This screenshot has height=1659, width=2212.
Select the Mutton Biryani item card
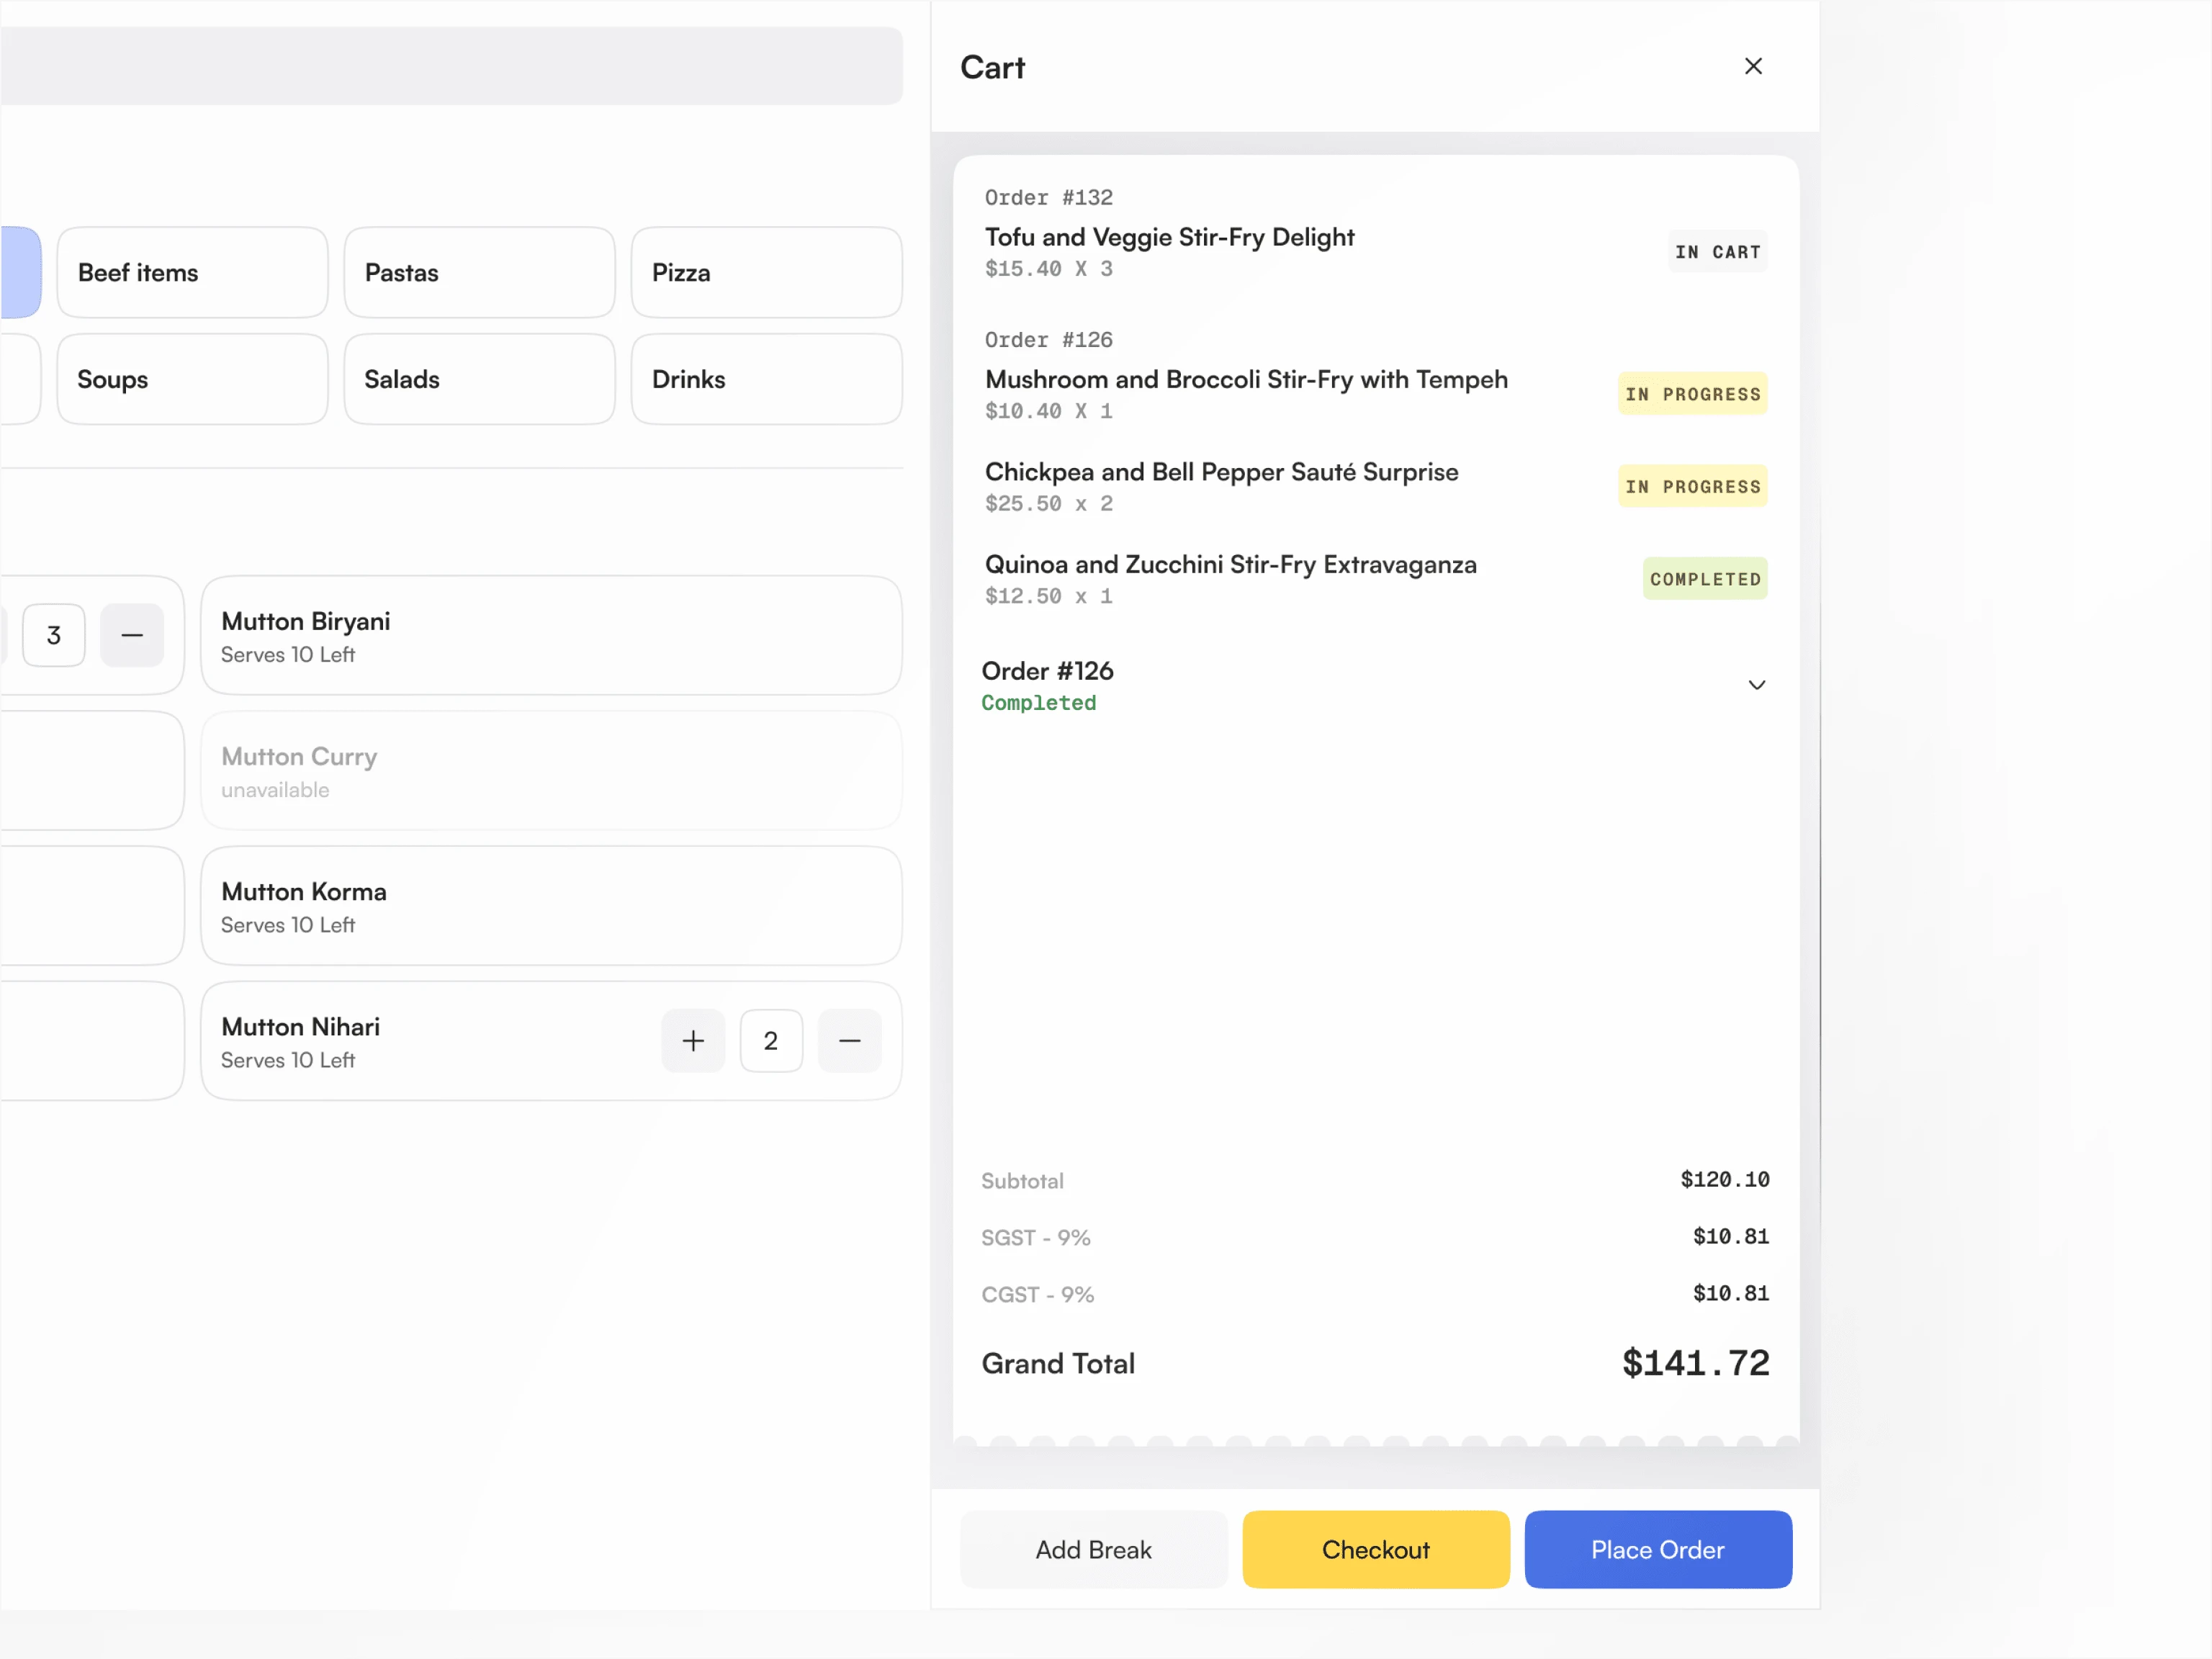coord(551,636)
